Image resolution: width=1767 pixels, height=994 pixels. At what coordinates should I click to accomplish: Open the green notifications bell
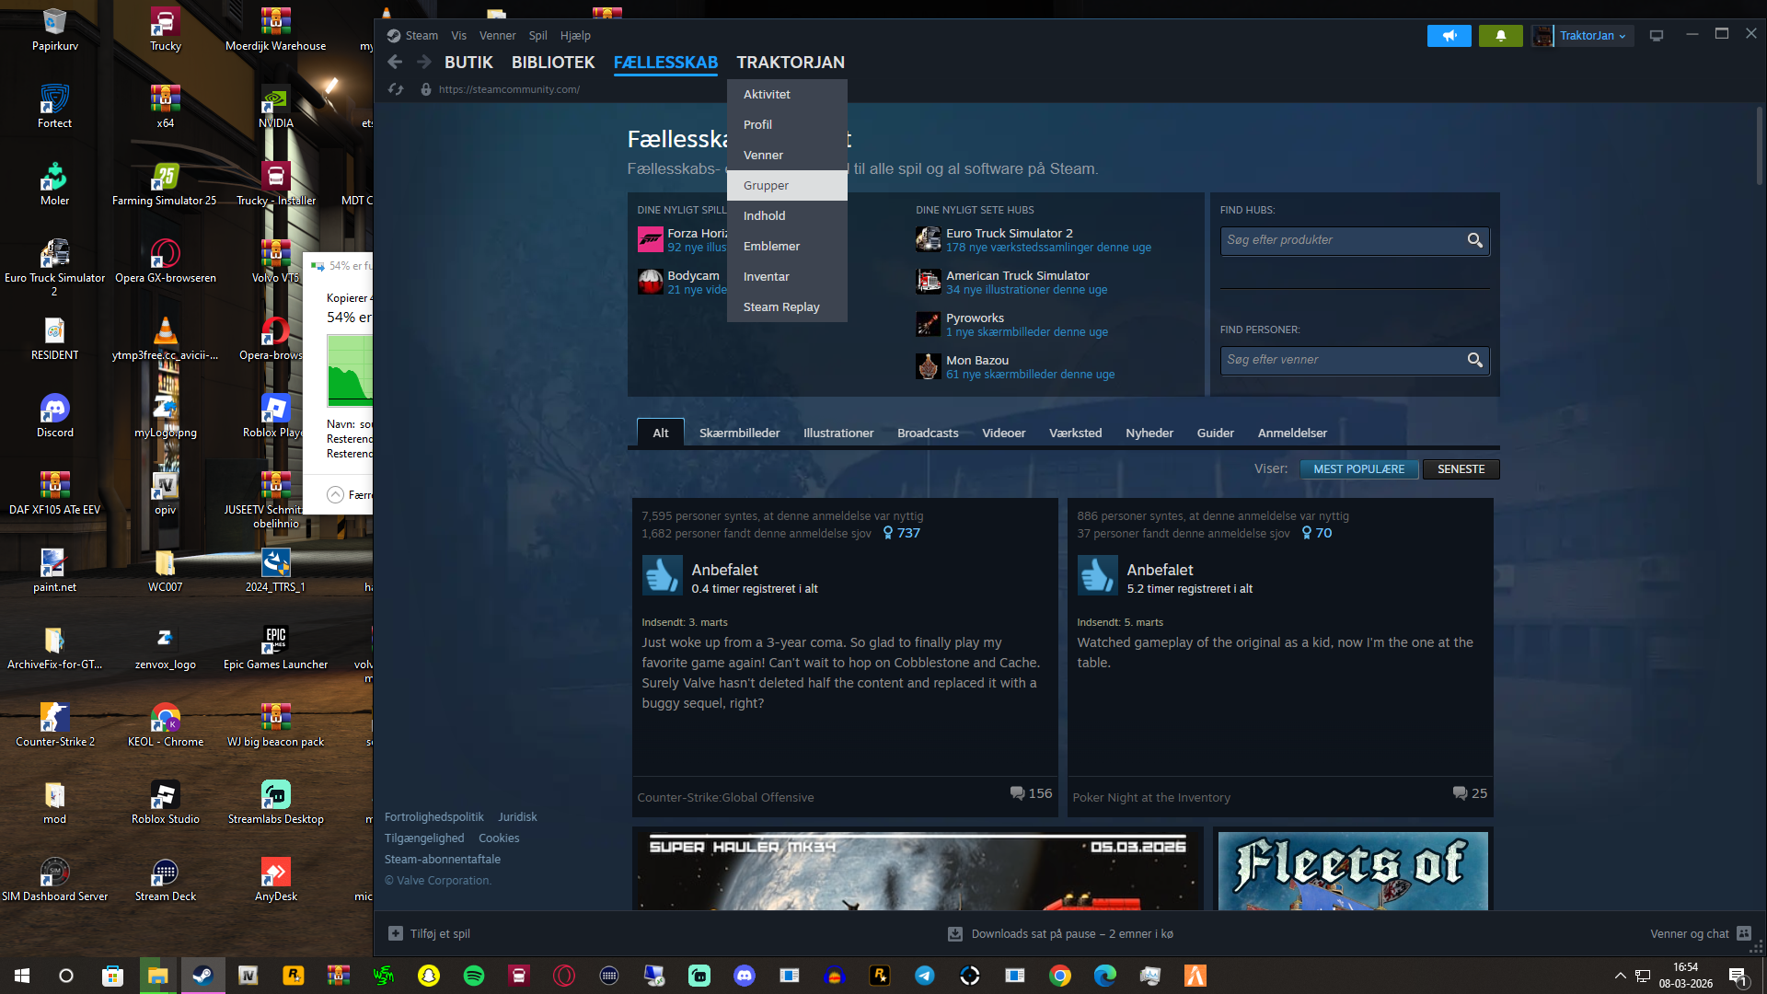tap(1500, 36)
